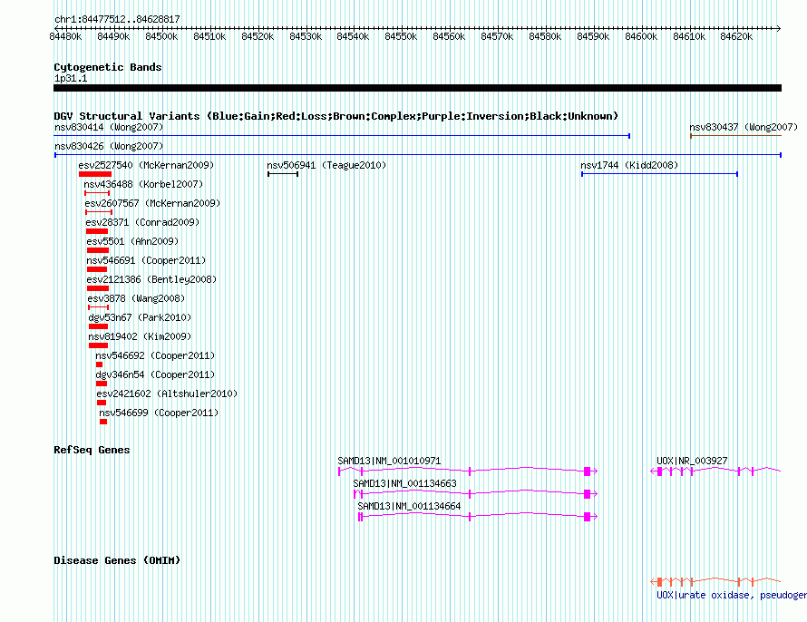Open the nsv546691 (Cooper2011) label
This screenshot has width=807, height=622.
click(146, 260)
